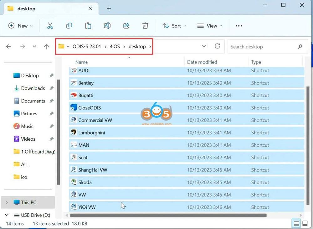Click the Rename icon in toolbar
The height and width of the screenshot is (229, 313).
(107, 26)
